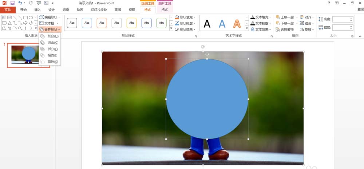364x169 pixels.
Task: Apply the black A WordArt style
Action: click(207, 24)
